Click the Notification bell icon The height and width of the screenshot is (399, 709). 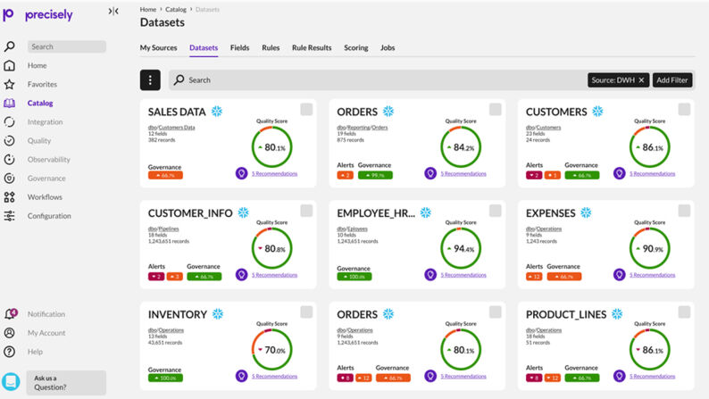(10, 314)
